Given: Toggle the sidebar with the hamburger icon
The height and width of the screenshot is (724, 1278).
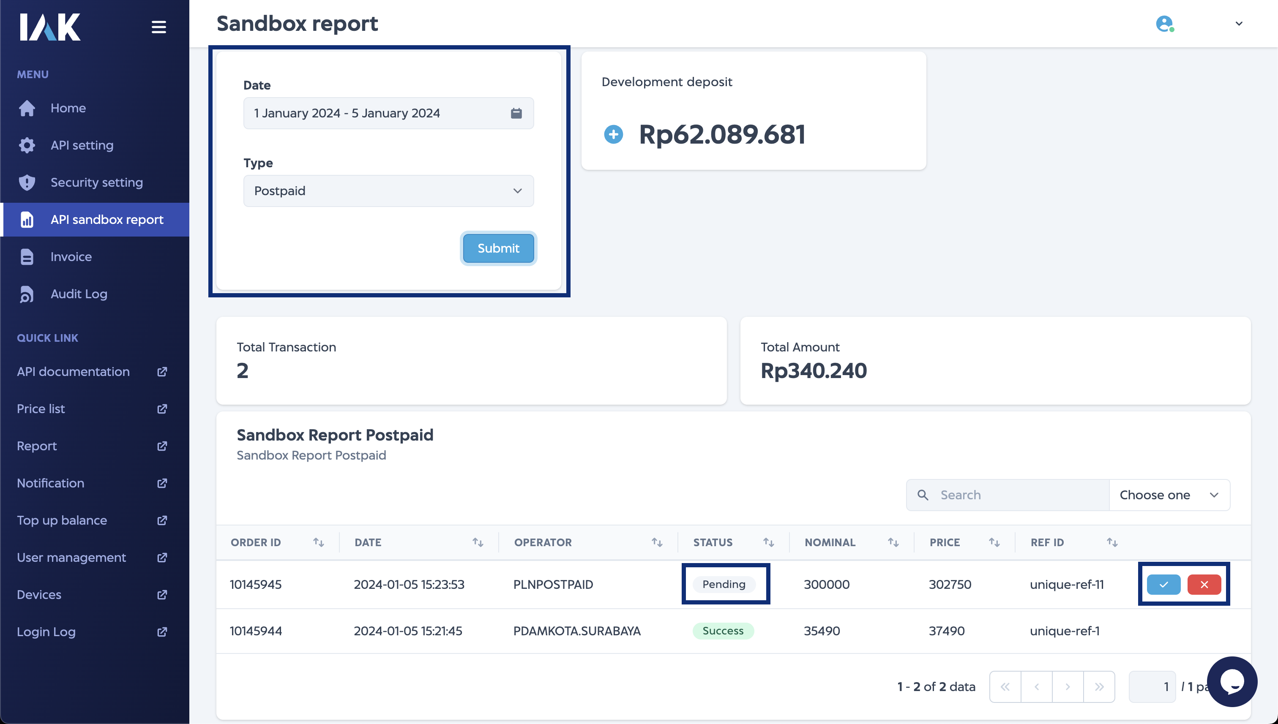Looking at the screenshot, I should click(158, 27).
